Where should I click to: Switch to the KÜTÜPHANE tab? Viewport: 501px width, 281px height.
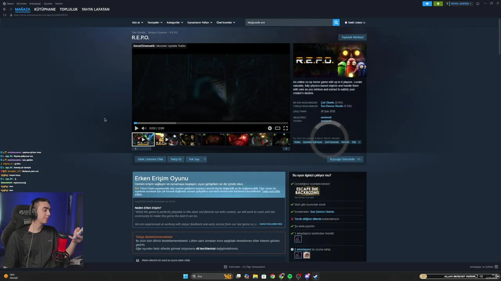(x=45, y=9)
